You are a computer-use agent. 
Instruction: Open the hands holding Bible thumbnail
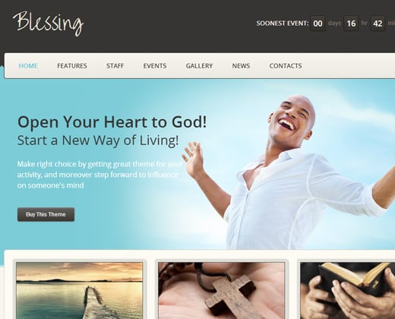347,290
